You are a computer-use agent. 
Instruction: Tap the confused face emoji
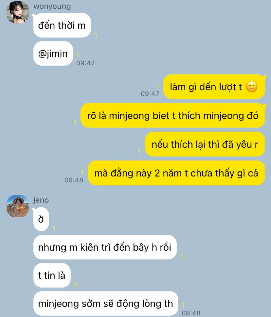pyautogui.click(x=252, y=87)
